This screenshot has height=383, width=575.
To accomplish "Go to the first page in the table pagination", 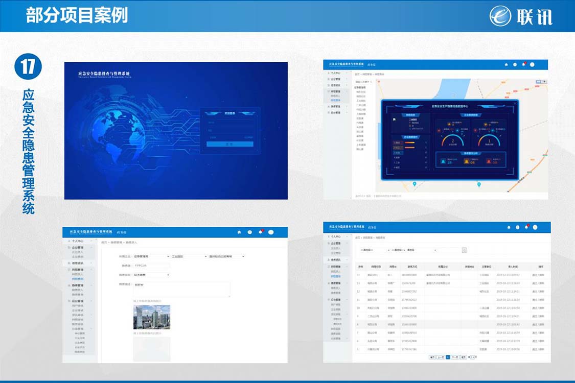I will [432, 357].
